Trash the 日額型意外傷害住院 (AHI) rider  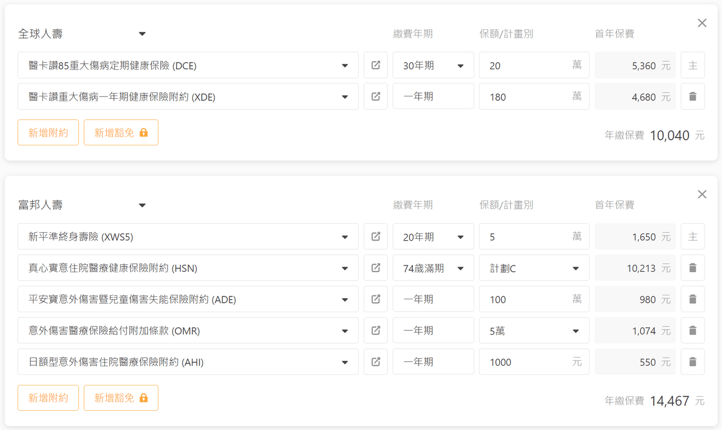click(693, 362)
